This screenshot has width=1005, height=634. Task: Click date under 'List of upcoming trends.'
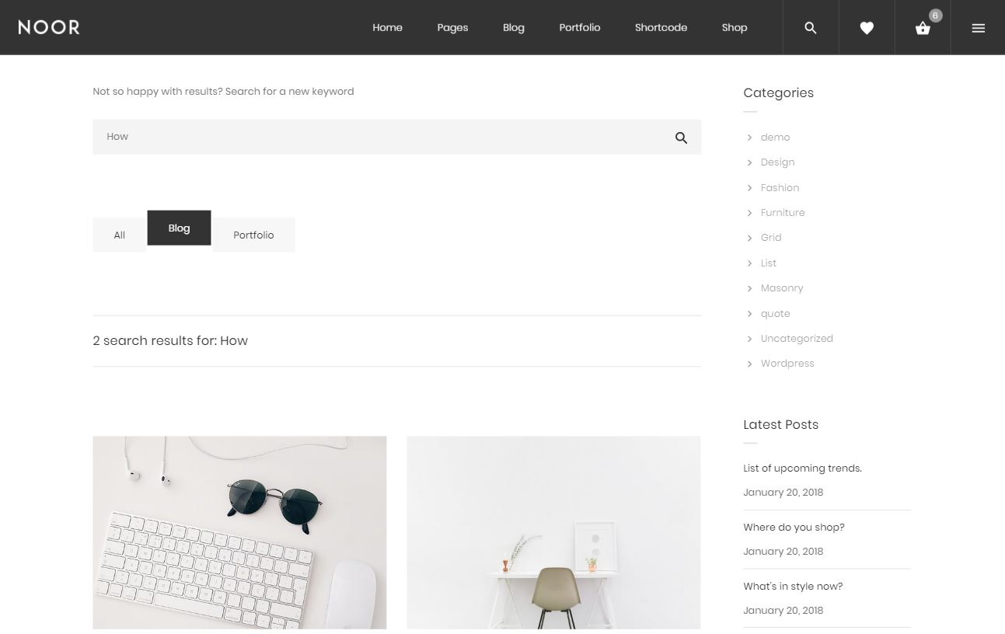tap(783, 493)
